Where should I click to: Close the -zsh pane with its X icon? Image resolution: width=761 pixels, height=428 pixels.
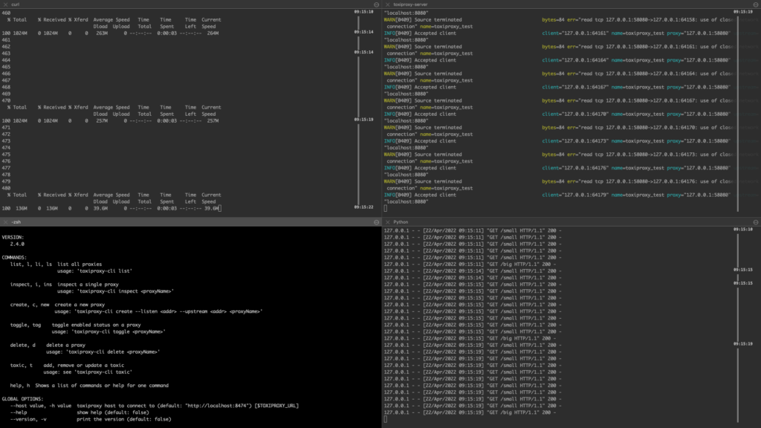5,221
